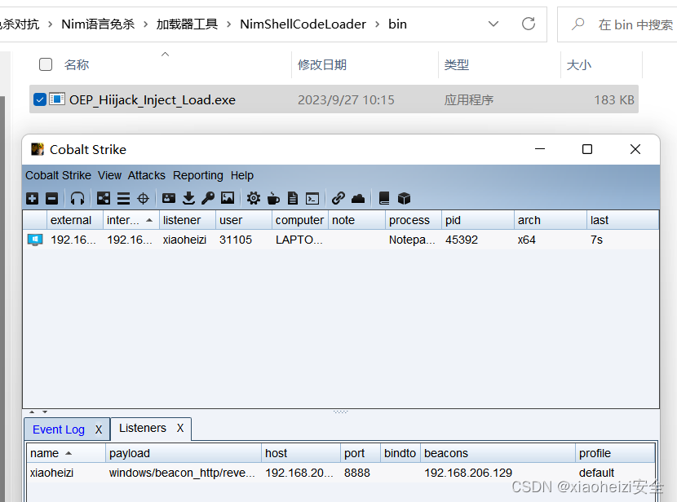Host a file via chain link icon

click(x=338, y=198)
